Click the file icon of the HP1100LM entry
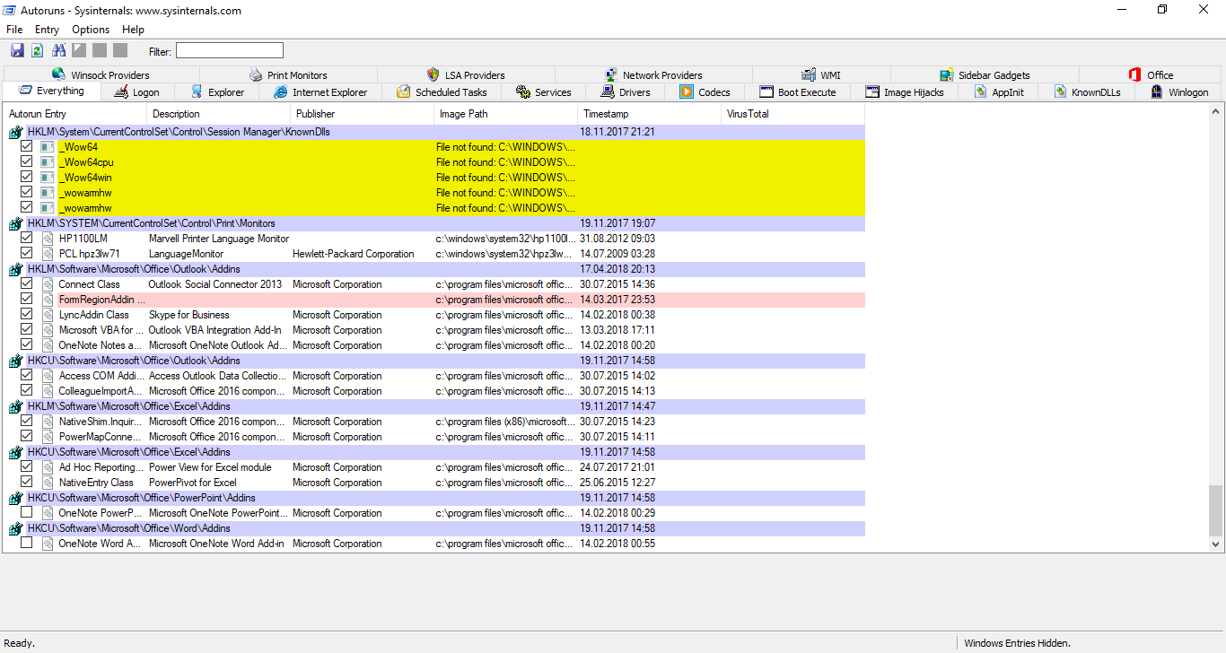Viewport: 1226px width, 653px height. pyautogui.click(x=47, y=239)
